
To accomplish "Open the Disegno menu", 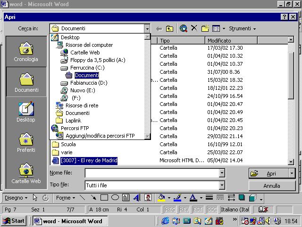I will click(x=16, y=198).
